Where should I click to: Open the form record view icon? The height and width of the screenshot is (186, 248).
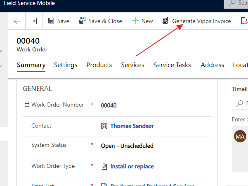tap(34, 21)
